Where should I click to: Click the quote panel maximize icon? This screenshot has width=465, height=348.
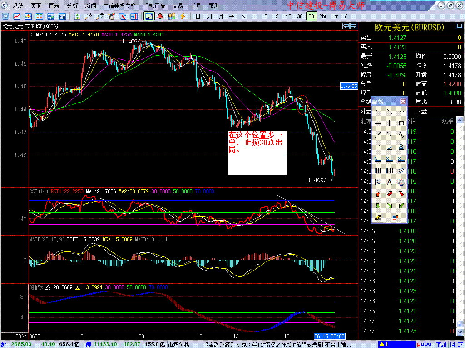pos(459,26)
